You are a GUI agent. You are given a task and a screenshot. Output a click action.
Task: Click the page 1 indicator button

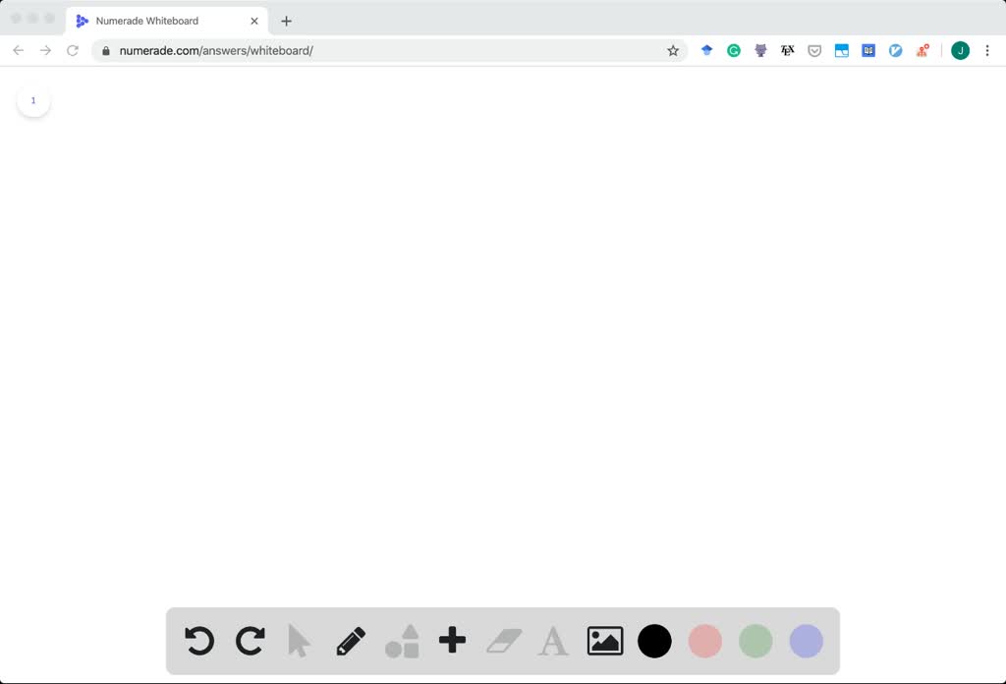[x=33, y=100]
